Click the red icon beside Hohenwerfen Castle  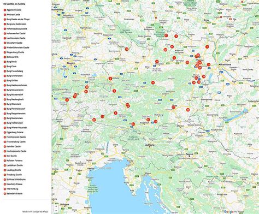coord(5,33)
